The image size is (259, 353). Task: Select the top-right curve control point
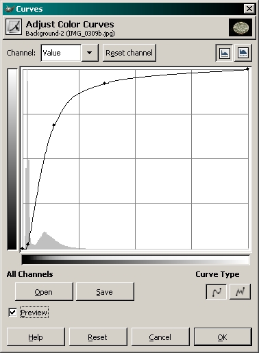248,69
